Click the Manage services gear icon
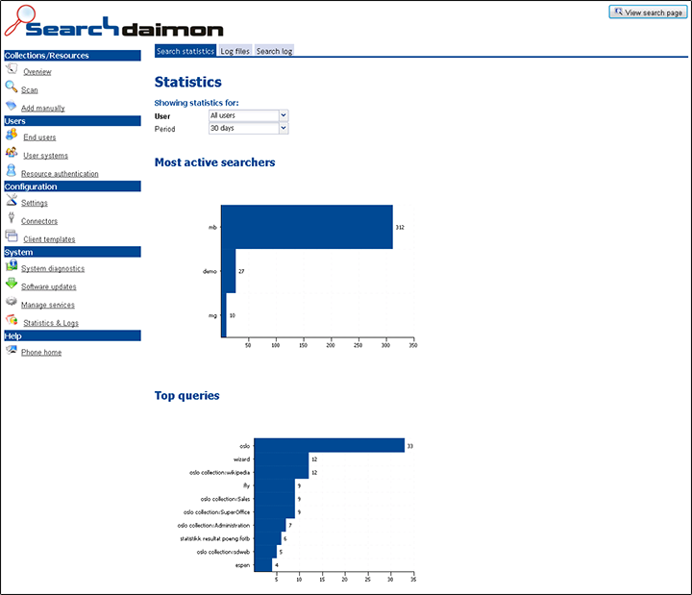 [12, 302]
